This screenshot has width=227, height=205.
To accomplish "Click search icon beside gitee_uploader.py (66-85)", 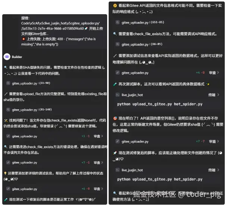I will tap(118, 44).
